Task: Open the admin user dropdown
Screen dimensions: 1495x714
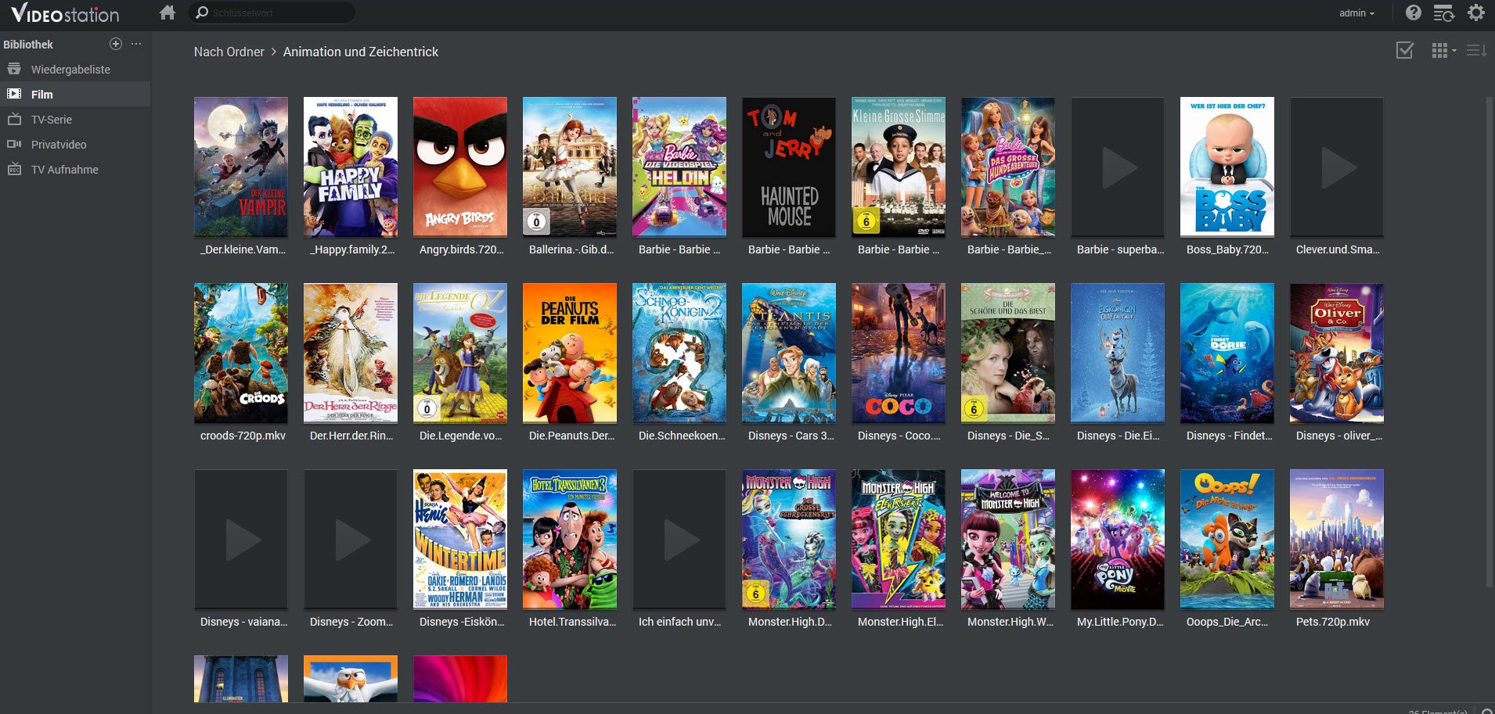Action: click(1356, 13)
